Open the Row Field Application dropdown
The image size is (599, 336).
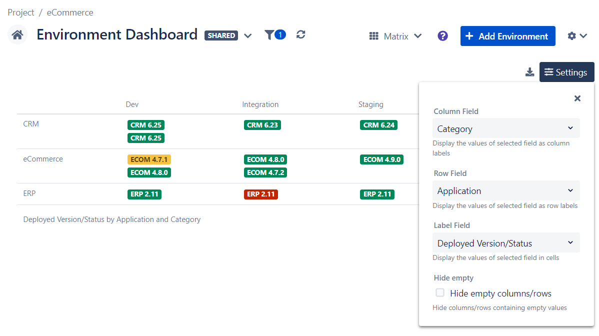[505, 190]
